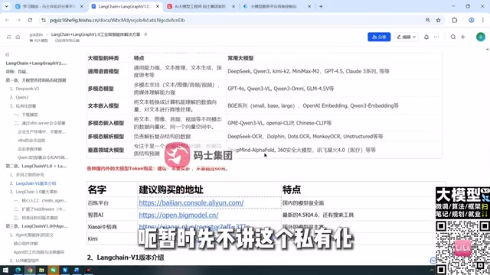
Task: Close the 学习路线 browser tab
Action: click(x=82, y=7)
